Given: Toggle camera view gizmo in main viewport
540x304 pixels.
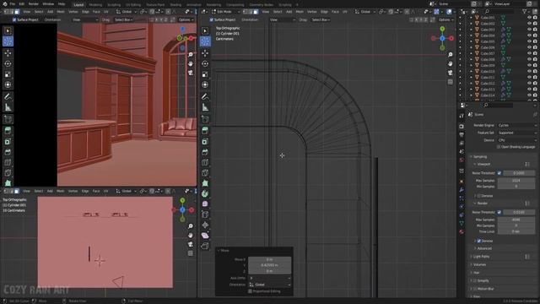Looking at the screenshot, I should tap(450, 73).
